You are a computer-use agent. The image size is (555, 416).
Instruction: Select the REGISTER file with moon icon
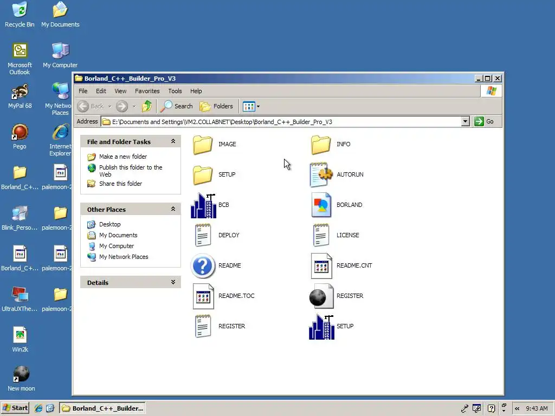click(321, 296)
